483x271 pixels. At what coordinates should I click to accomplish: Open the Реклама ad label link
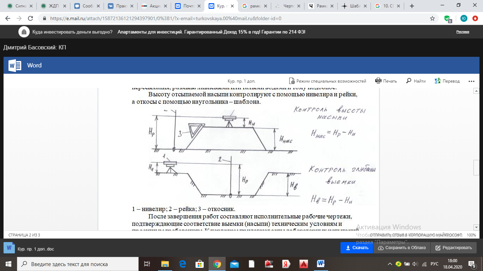point(462,32)
